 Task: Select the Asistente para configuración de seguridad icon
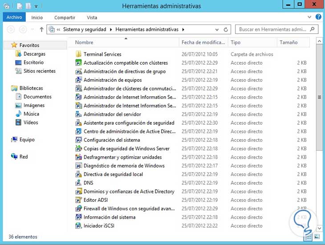78,123
